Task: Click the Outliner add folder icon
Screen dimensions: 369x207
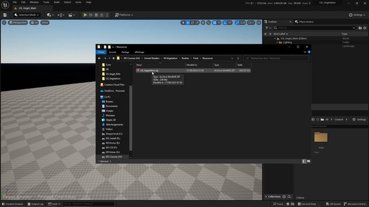Action: pyautogui.click(x=360, y=28)
